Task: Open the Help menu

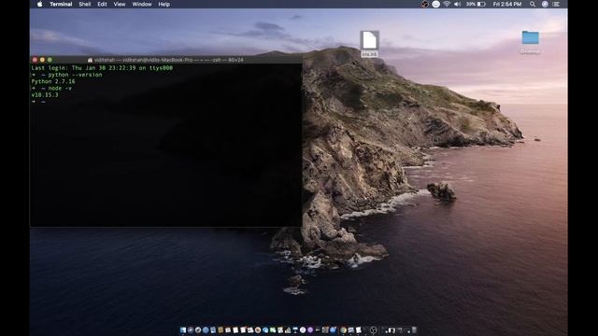Action: point(164,4)
